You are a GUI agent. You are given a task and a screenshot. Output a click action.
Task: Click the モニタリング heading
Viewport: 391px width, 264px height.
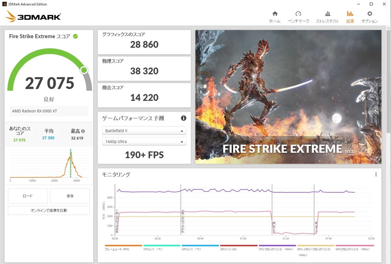(x=116, y=175)
